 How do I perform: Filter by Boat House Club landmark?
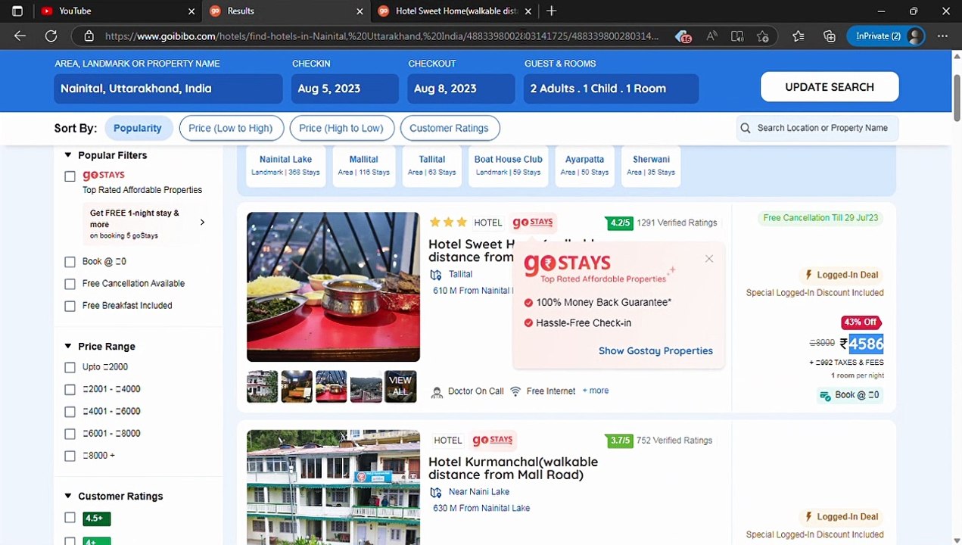509,165
